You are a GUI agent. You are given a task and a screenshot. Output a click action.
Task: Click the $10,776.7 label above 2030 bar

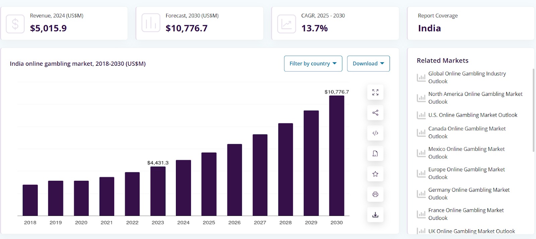[x=337, y=92]
